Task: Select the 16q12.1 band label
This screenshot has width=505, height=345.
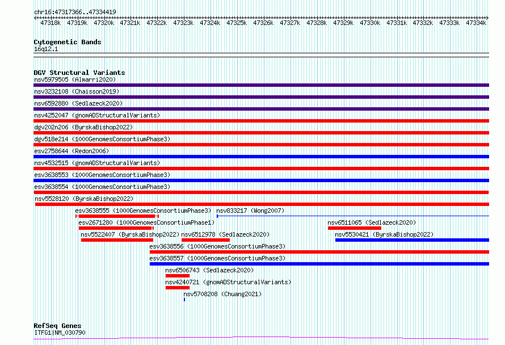Action: coord(46,49)
